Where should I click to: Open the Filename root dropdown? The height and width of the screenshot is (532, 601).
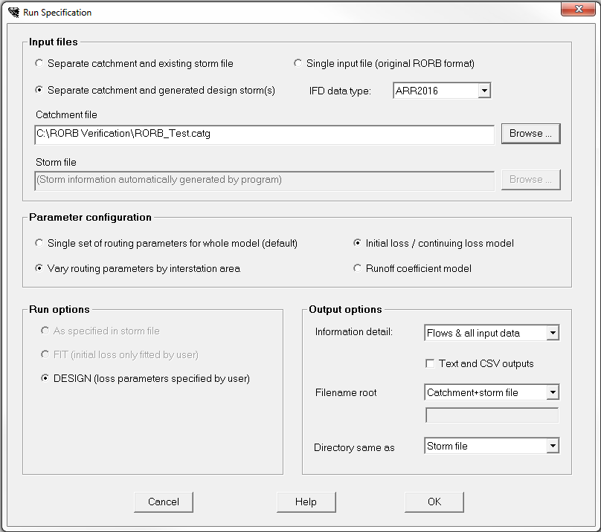(551, 392)
